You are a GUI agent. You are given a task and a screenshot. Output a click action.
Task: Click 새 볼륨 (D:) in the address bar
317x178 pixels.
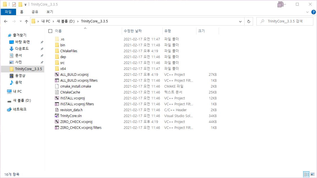point(66,21)
